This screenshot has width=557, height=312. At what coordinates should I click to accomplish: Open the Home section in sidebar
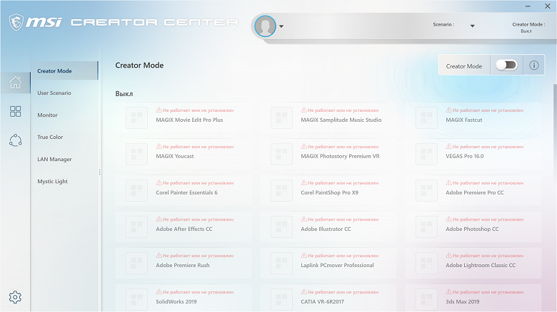pos(15,83)
